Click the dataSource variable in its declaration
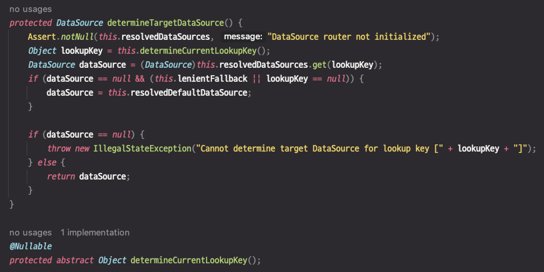Image resolution: width=544 pixels, height=272 pixels. tap(103, 65)
